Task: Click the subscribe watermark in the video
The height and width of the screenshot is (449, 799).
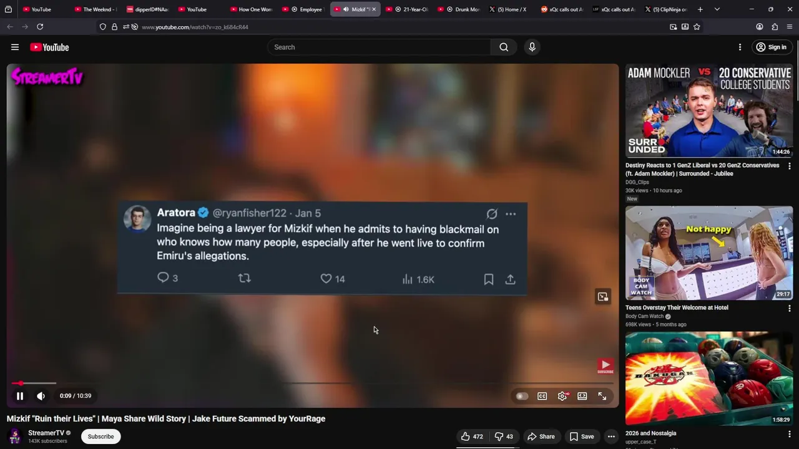Action: pyautogui.click(x=605, y=366)
